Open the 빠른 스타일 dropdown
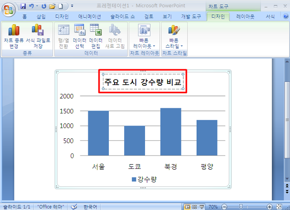 pyautogui.click(x=174, y=36)
